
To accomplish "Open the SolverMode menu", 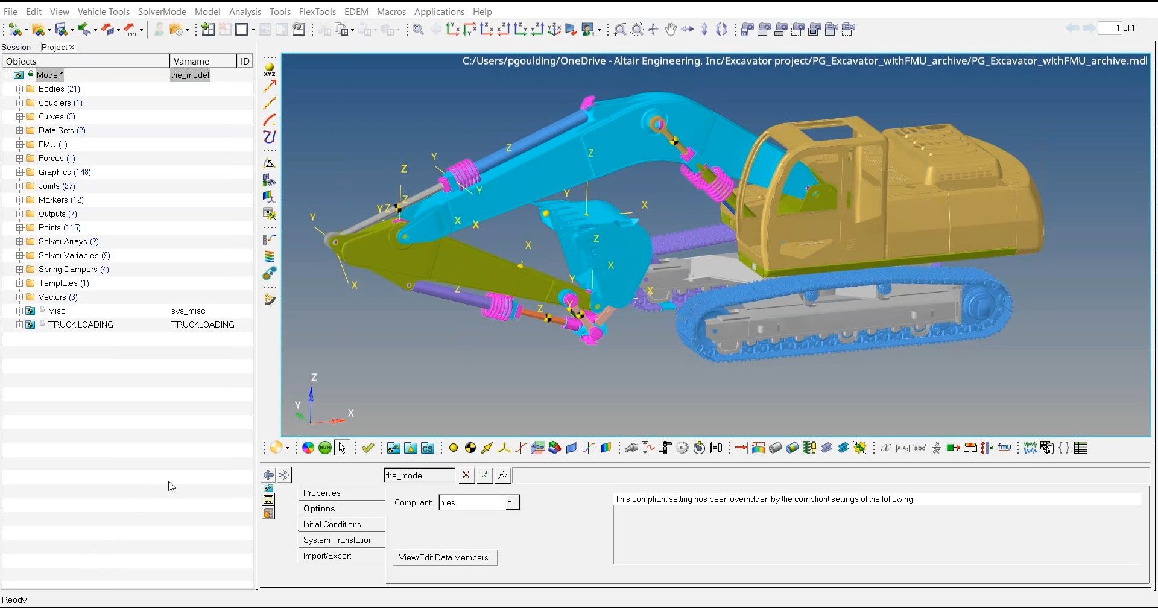I will (162, 11).
